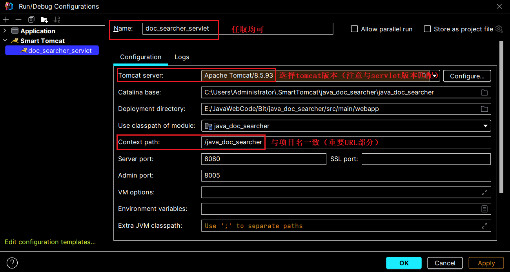Click the Context path field

[x=346, y=142]
